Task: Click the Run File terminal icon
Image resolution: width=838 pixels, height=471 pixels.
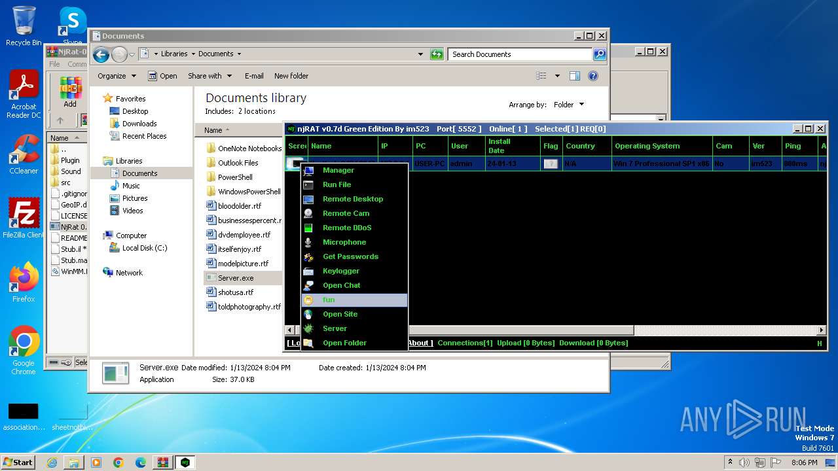Action: (x=308, y=185)
